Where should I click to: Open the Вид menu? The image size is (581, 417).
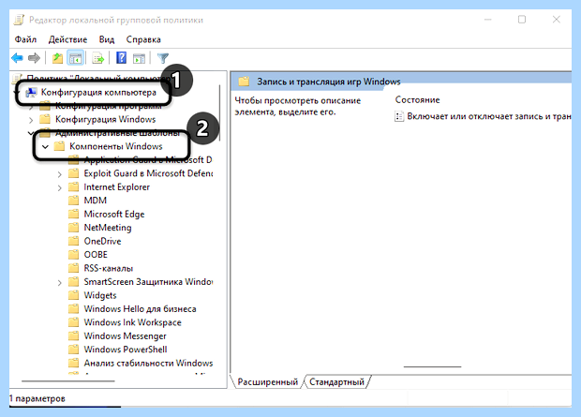(107, 39)
